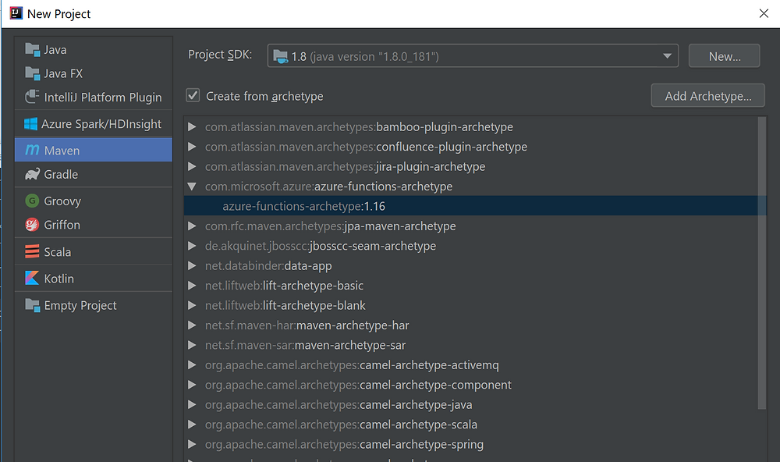Viewport: 780px width, 462px height.
Task: Select confluence-plugin-archetype row text
Action: coord(366,147)
